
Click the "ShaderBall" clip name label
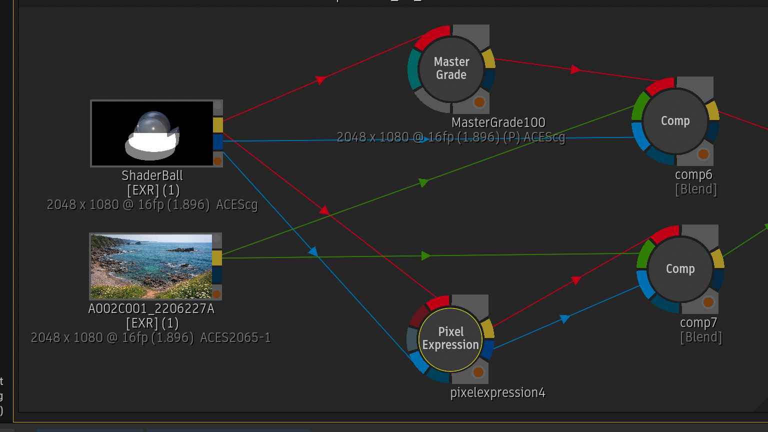[152, 175]
